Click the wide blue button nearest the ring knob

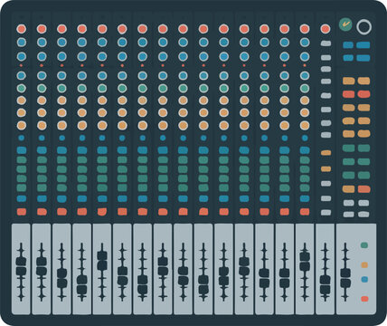pyautogui.click(x=363, y=45)
